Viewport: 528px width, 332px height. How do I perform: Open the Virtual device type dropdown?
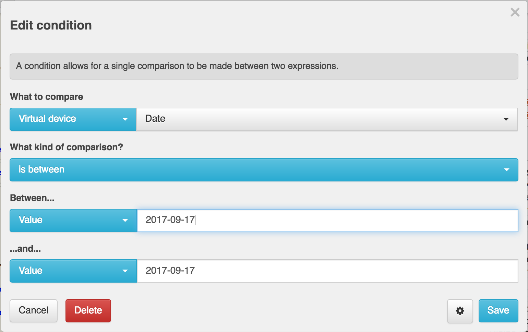[73, 119]
